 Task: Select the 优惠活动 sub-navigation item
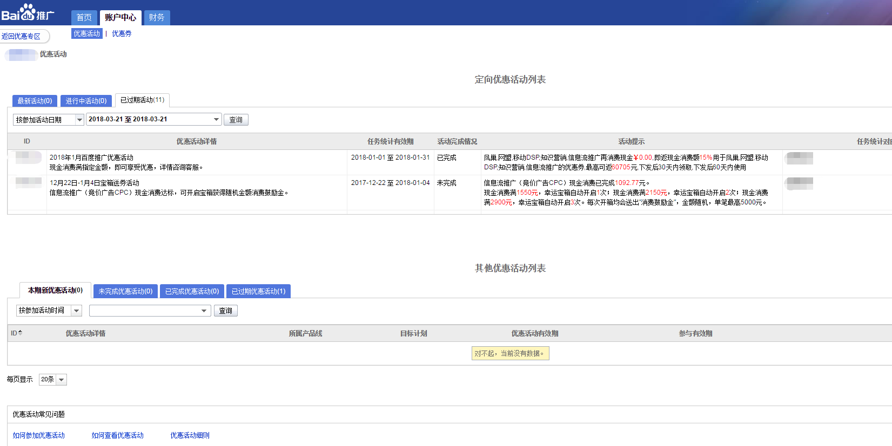tap(87, 33)
